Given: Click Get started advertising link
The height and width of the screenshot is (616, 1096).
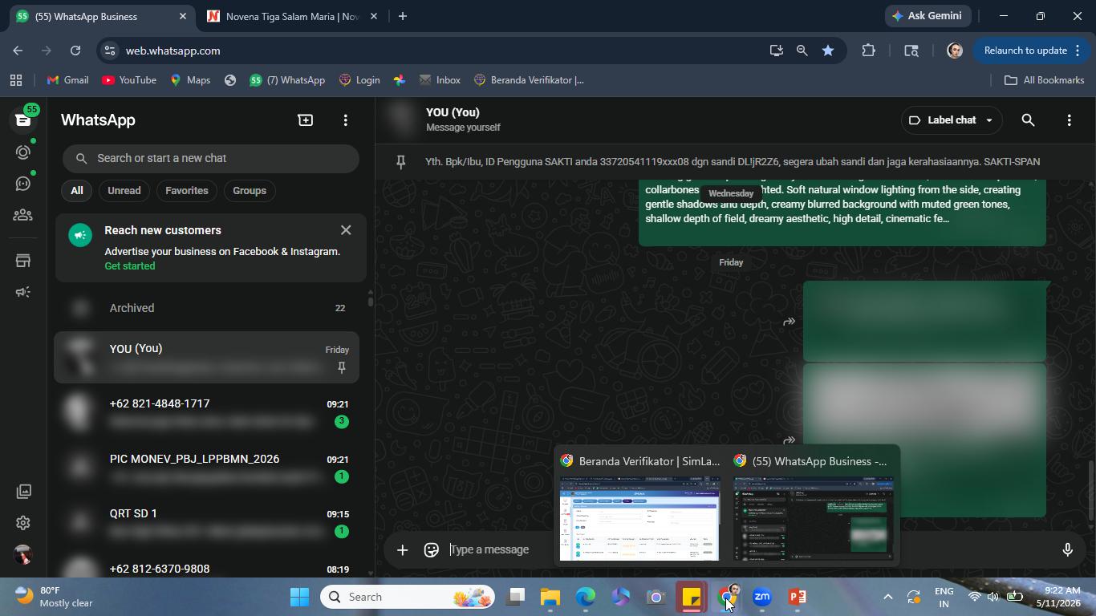Looking at the screenshot, I should (x=129, y=266).
